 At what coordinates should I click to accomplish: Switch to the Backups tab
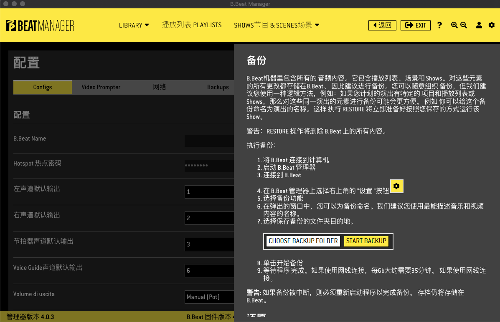pos(218,87)
